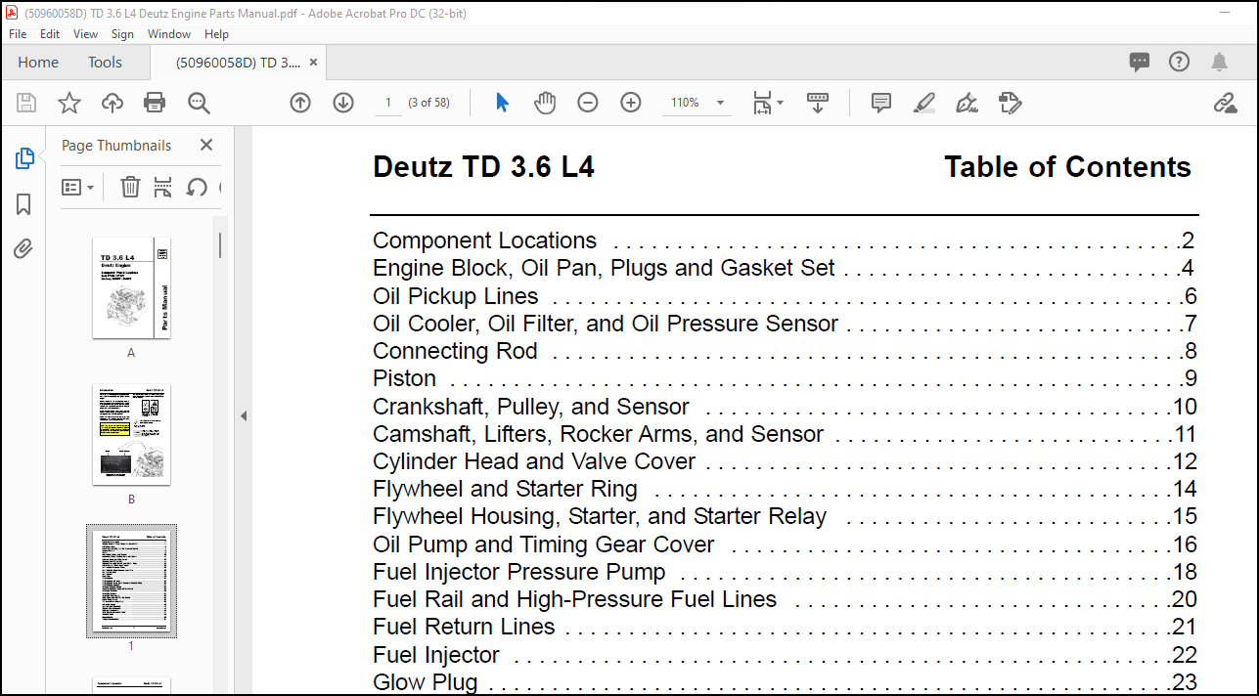Expand the fit page options arrow

[780, 103]
